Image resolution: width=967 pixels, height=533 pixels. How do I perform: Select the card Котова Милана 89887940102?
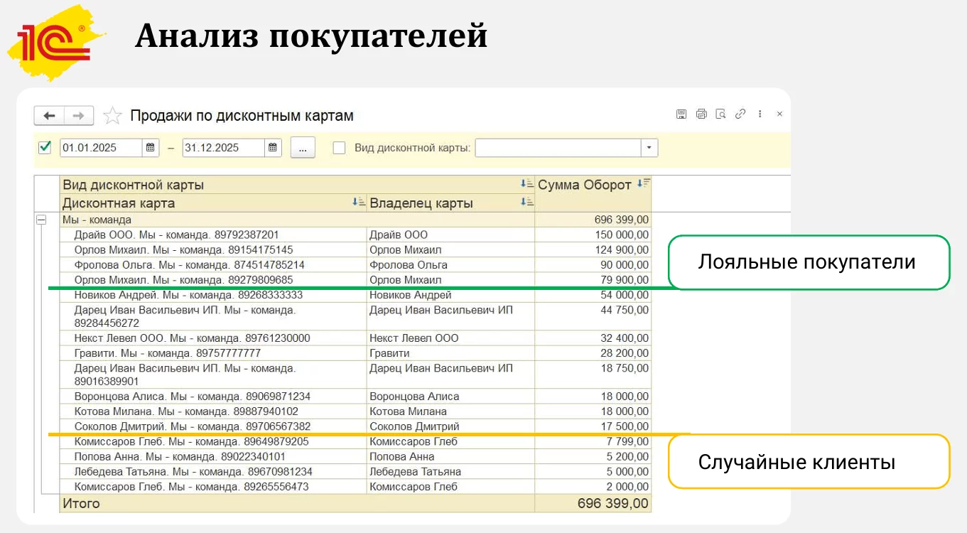click(x=213, y=411)
